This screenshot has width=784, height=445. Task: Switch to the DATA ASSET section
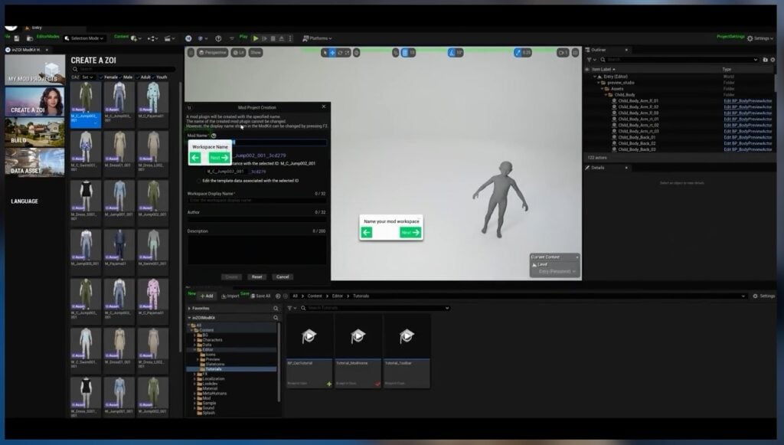35,163
